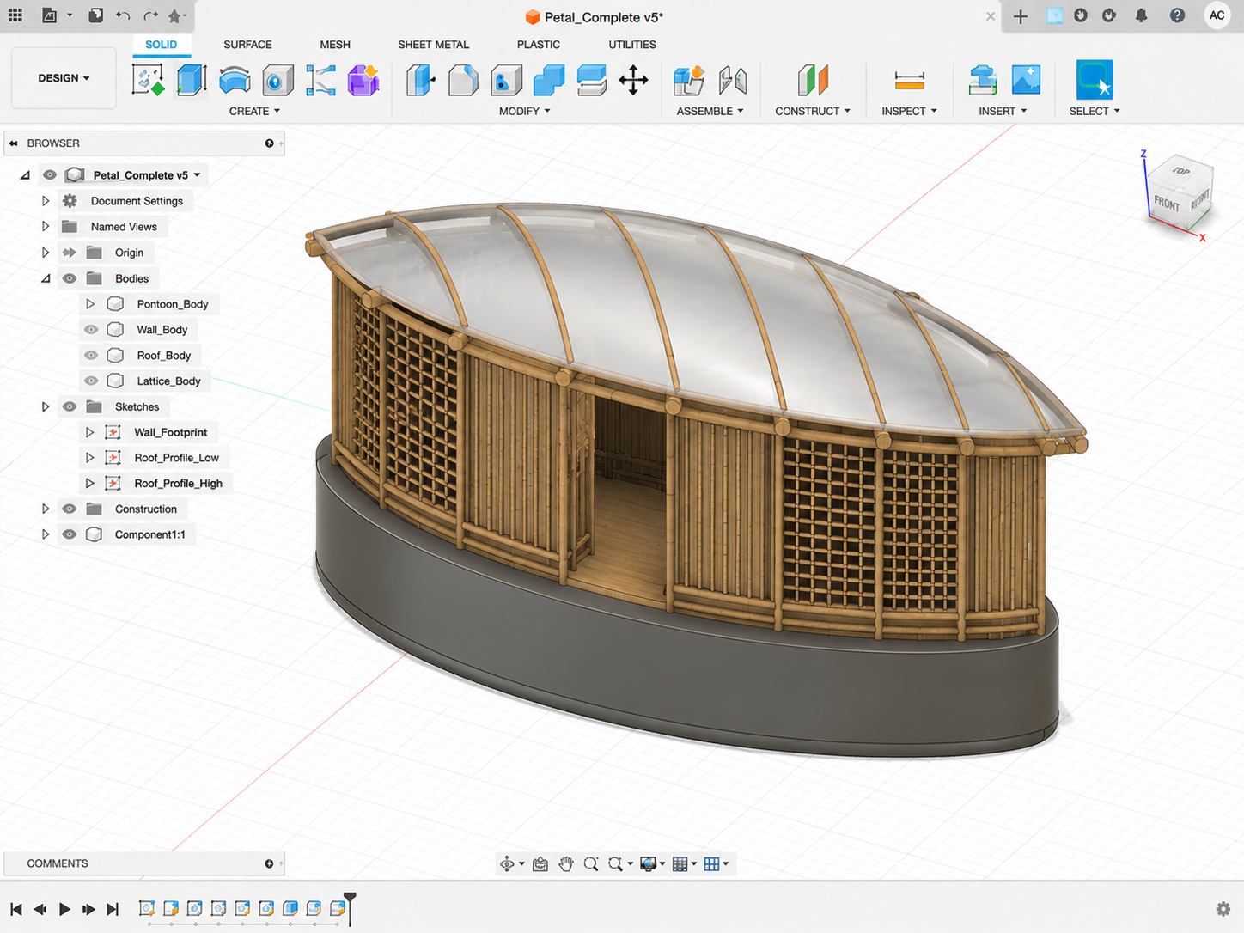Hide the Lattice_Body
The height and width of the screenshot is (933, 1244).
tap(91, 381)
